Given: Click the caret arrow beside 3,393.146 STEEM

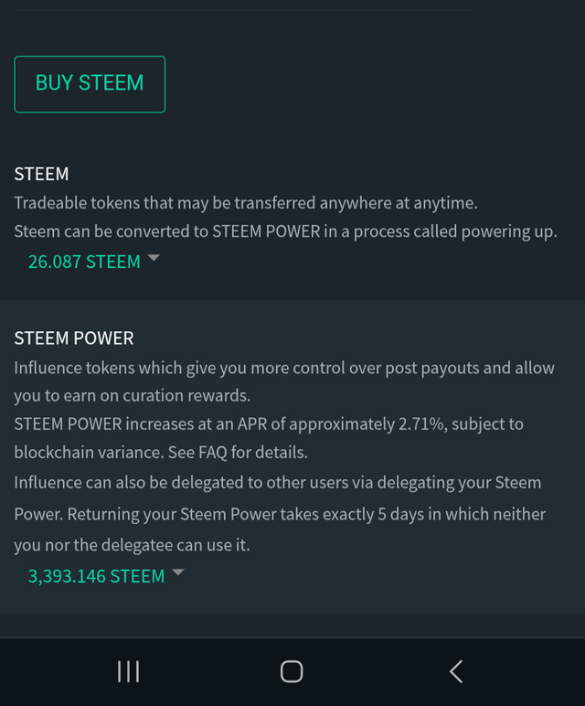Looking at the screenshot, I should (x=178, y=572).
